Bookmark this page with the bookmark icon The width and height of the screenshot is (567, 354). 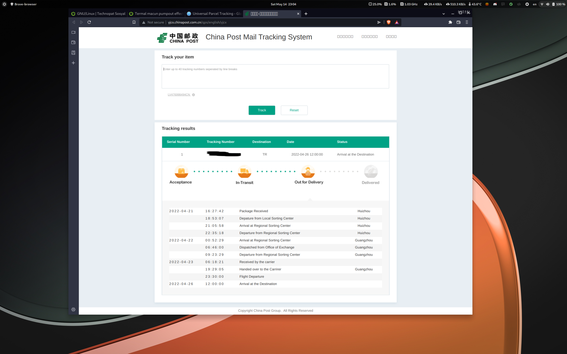tap(134, 22)
